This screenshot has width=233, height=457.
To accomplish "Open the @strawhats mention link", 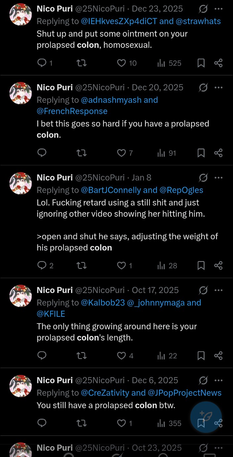I will 198,21.
